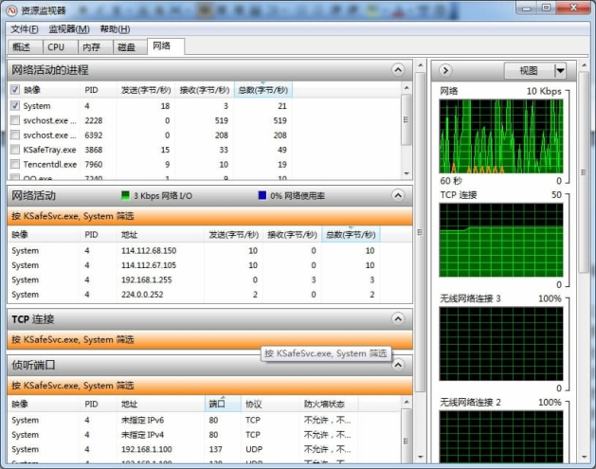Click the 视图 button
596x469 pixels.
tap(529, 71)
